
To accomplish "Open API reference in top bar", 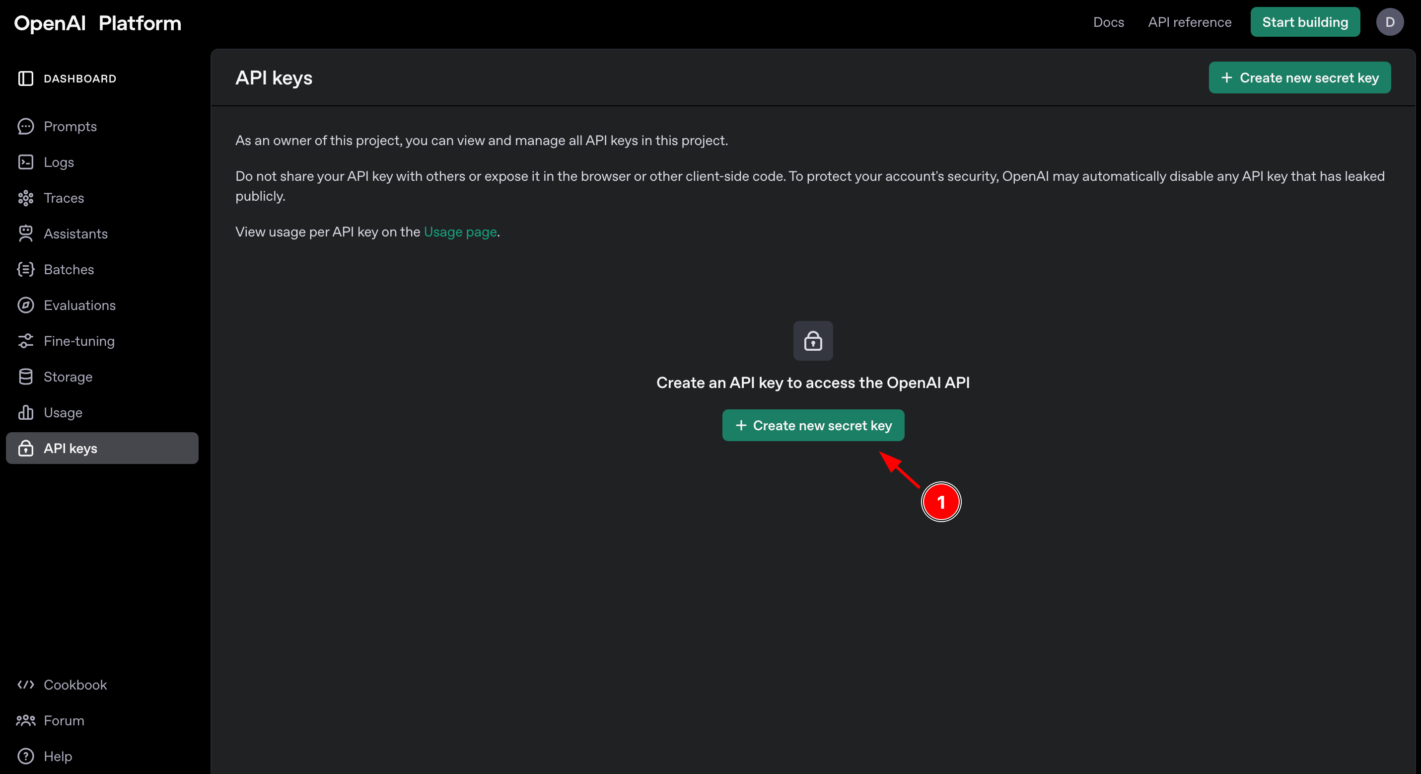I will pyautogui.click(x=1190, y=22).
